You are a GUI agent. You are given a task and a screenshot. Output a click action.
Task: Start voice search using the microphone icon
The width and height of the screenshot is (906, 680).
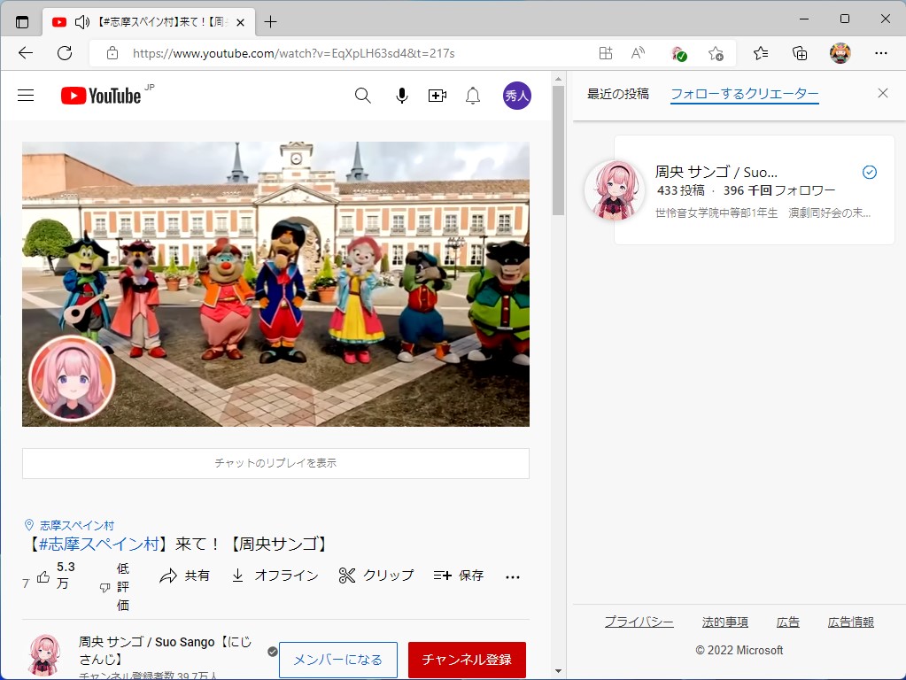[402, 95]
